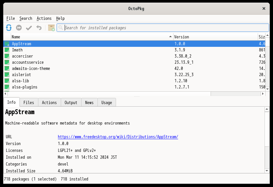Image resolution: width=273 pixels, height=187 pixels.
Task: Click the Search for installed packages field
Action: coord(163,28)
